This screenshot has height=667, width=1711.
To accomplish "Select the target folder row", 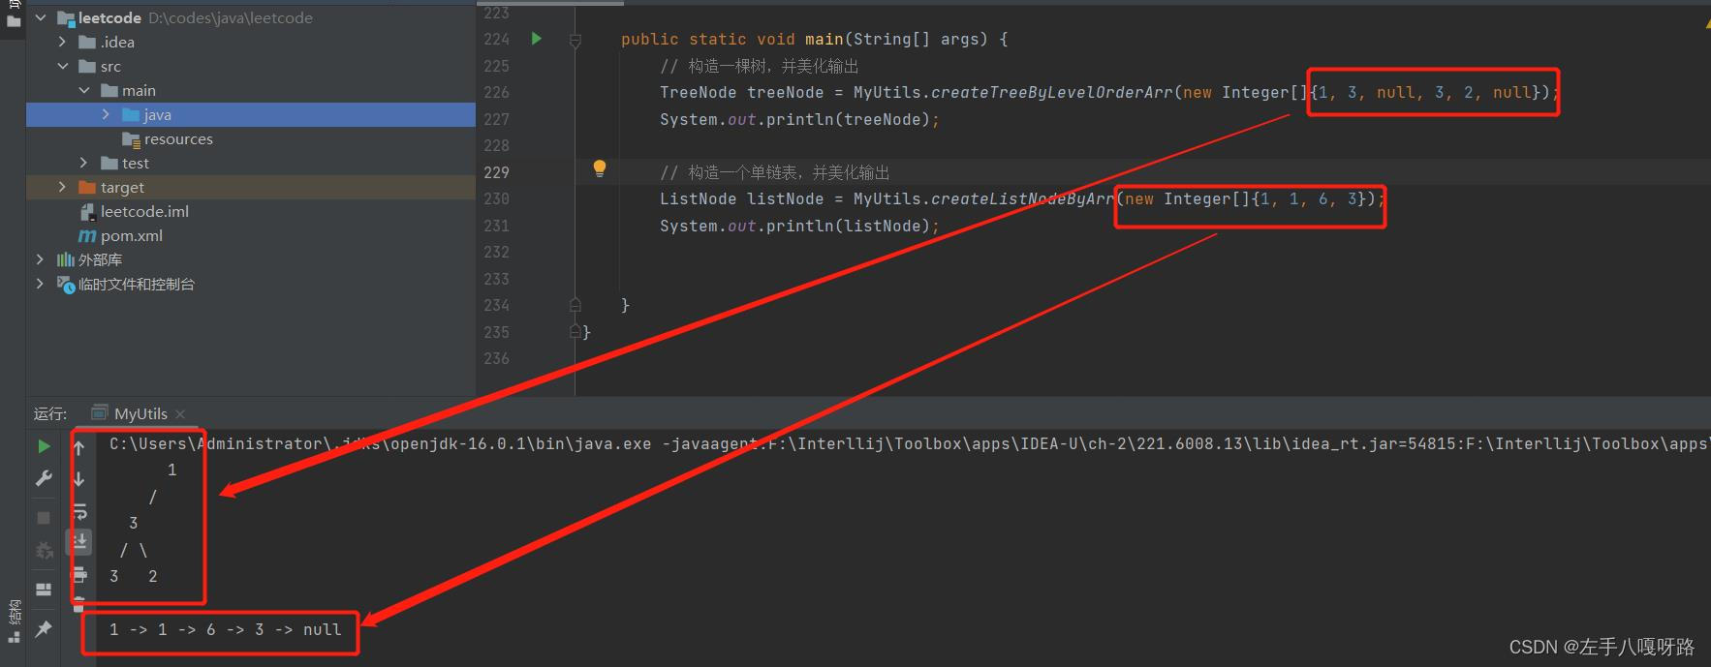I will tap(250, 187).
